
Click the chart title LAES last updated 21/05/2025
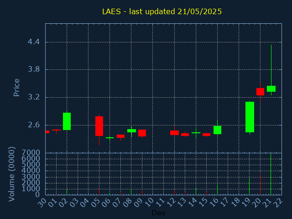pyautogui.click(x=162, y=11)
